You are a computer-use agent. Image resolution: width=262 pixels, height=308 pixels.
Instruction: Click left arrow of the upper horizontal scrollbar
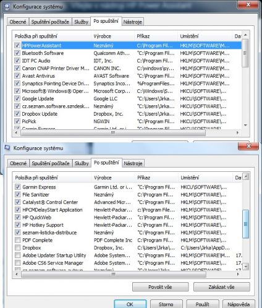point(17,132)
